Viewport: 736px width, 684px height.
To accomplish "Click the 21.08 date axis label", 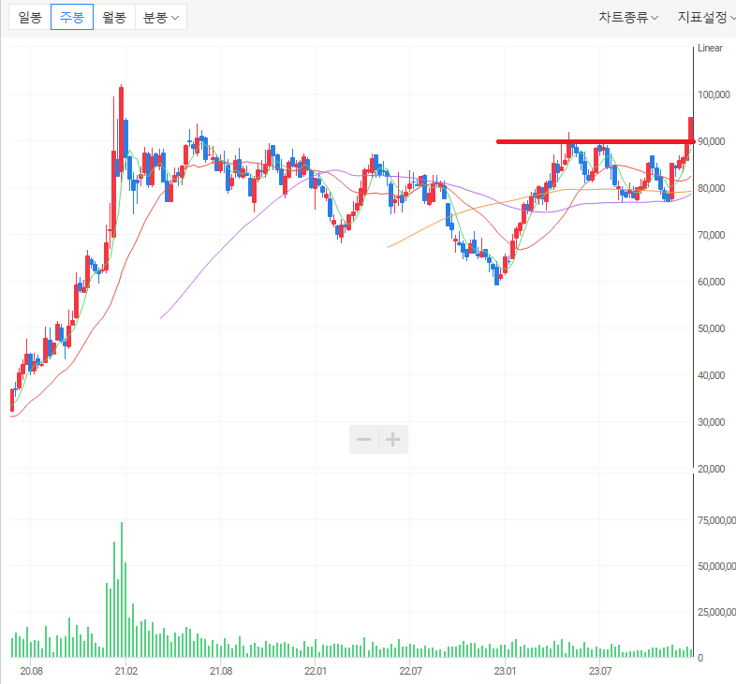I will [221, 671].
